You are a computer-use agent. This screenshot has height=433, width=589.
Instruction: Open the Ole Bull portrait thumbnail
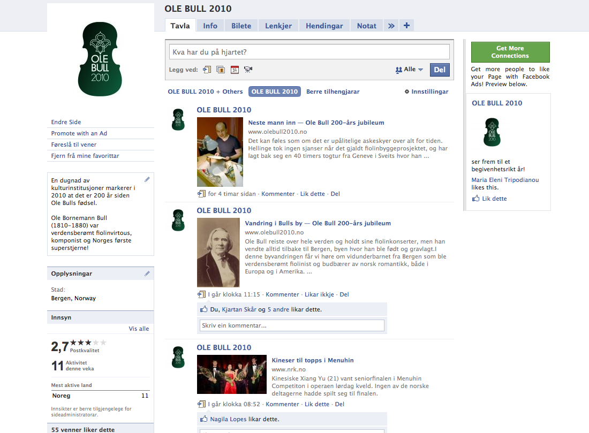[218, 253]
